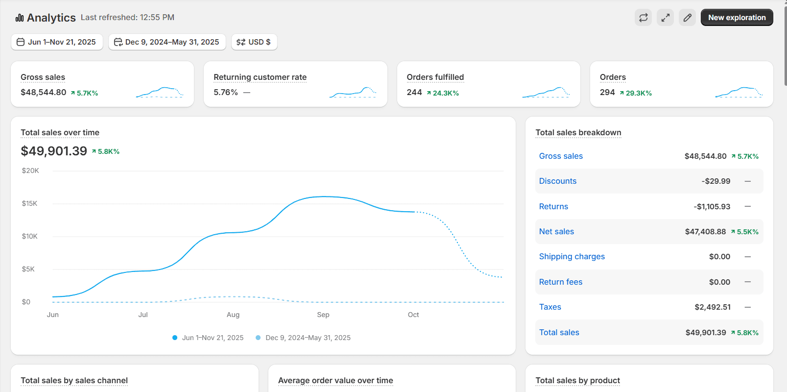Toggle the Dec 9, 2024–May 31, 2025 legend series

[x=303, y=338]
